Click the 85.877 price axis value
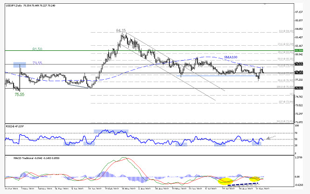310x194 pixels. [299, 21]
